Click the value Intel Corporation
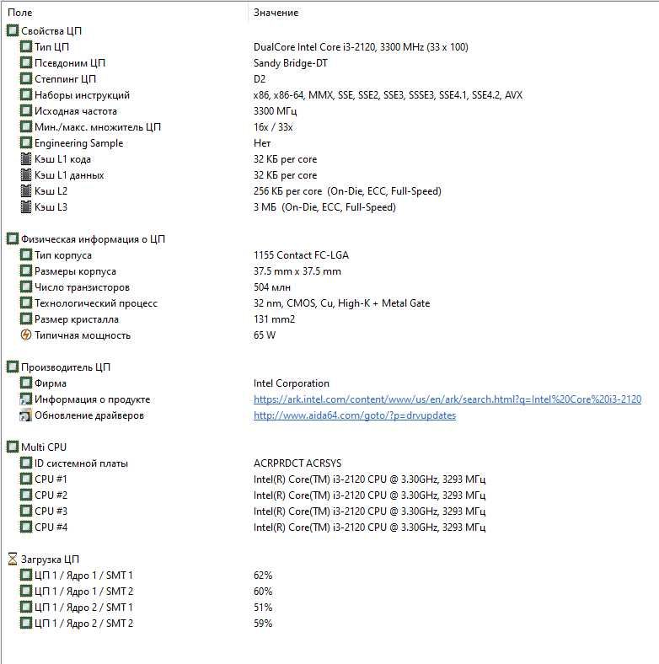Viewport: 659px width, 664px height. click(x=292, y=383)
